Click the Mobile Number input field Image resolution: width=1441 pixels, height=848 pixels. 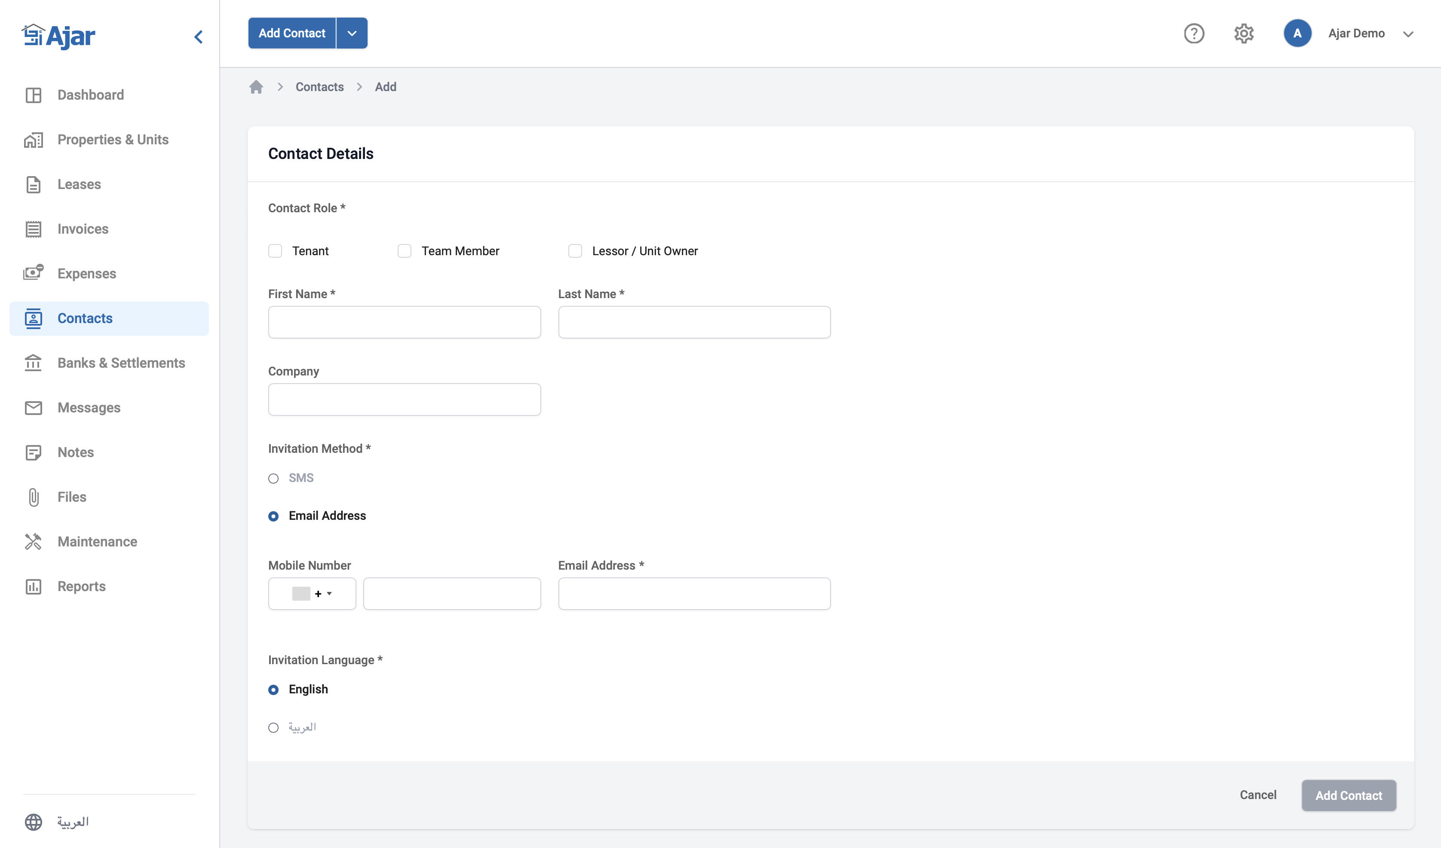452,594
